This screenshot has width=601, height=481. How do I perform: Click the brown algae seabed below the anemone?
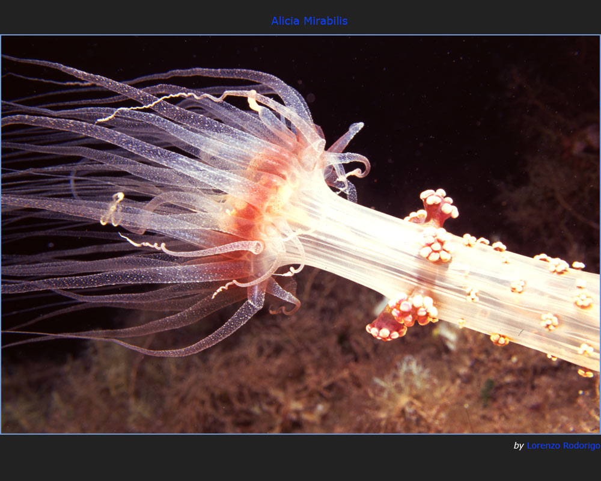tap(240, 391)
